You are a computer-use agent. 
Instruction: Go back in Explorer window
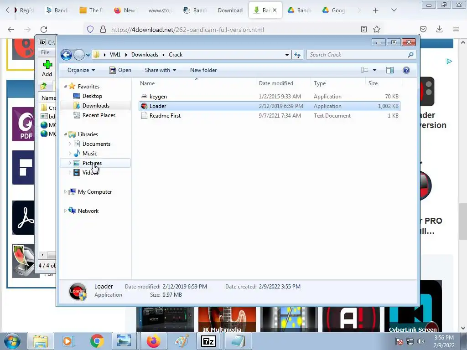click(66, 55)
